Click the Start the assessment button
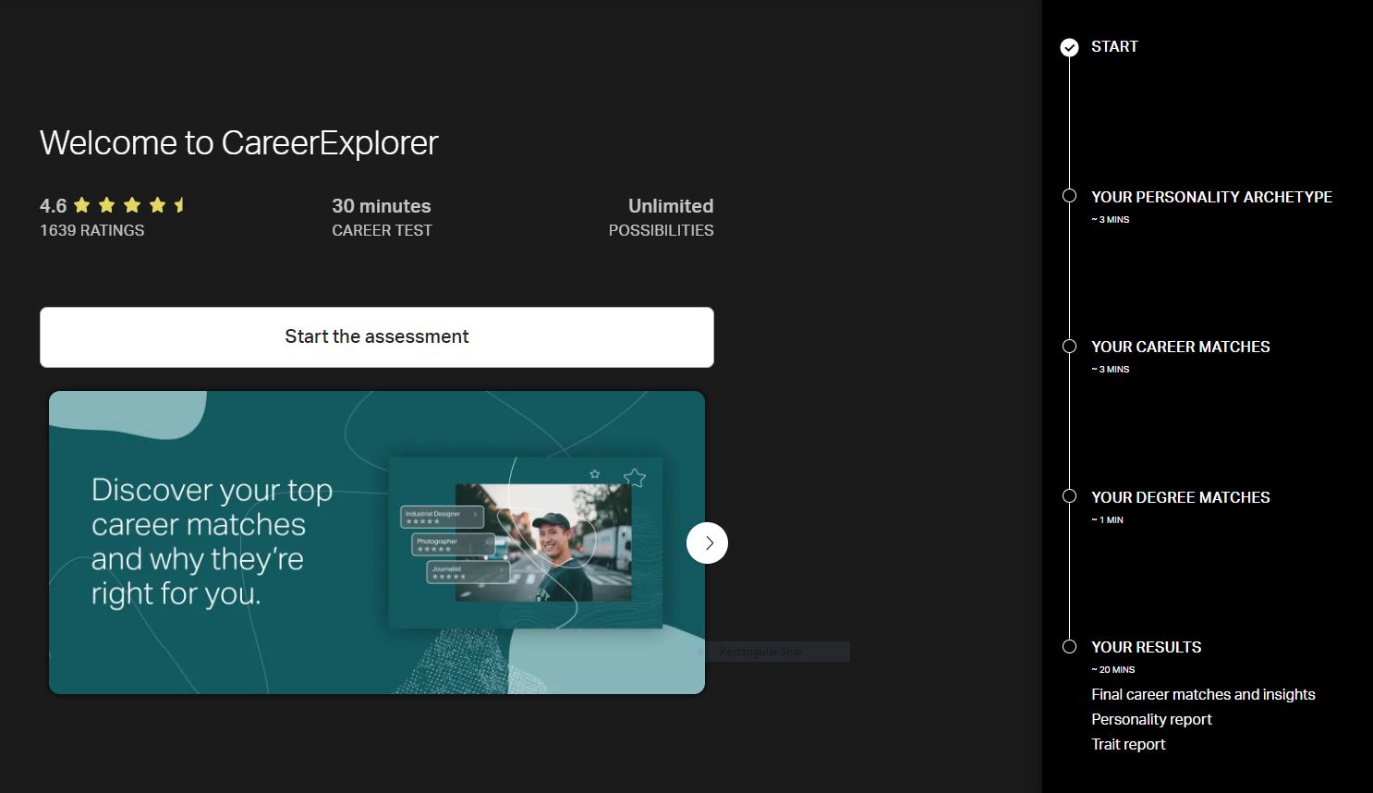This screenshot has width=1373, height=793. point(377,337)
